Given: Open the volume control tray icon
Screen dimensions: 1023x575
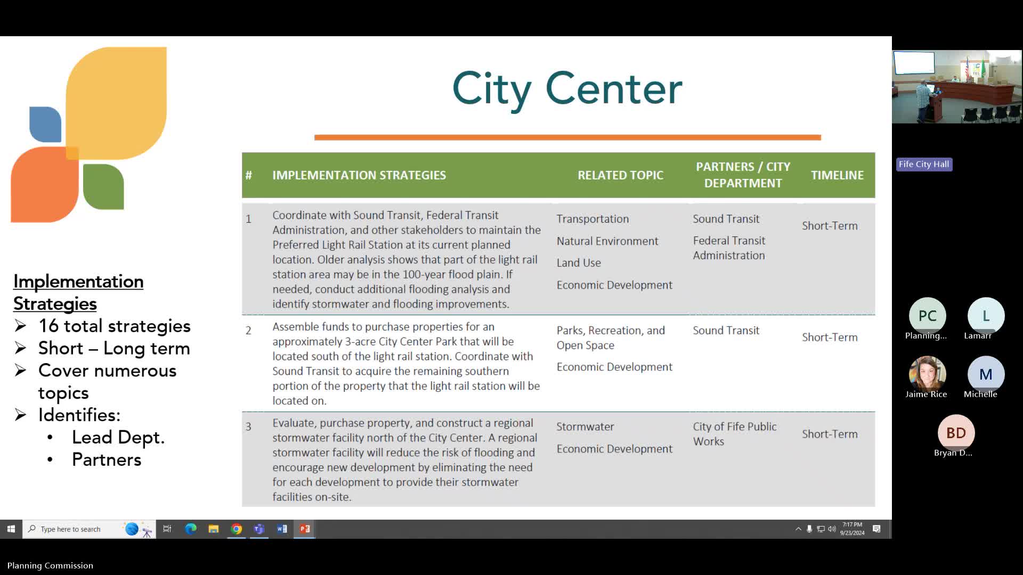Looking at the screenshot, I should coord(832,529).
